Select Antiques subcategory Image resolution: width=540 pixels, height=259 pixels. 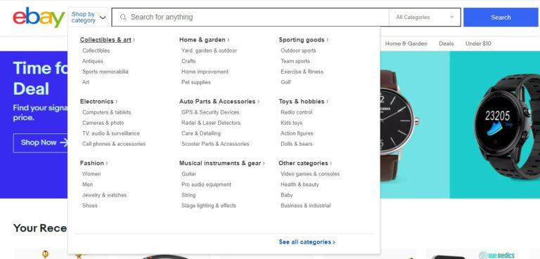click(x=92, y=61)
